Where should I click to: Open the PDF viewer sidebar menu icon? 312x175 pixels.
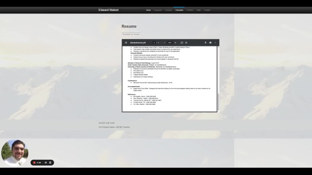(126, 43)
